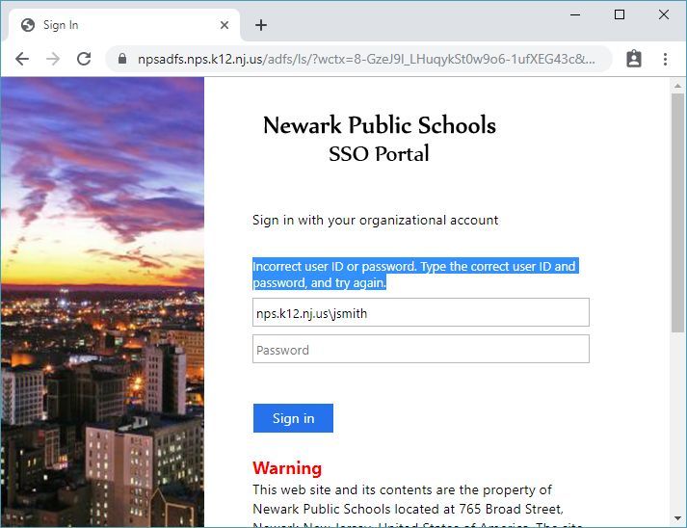This screenshot has height=528, width=687.
Task: Click into the Password field
Action: pos(421,349)
